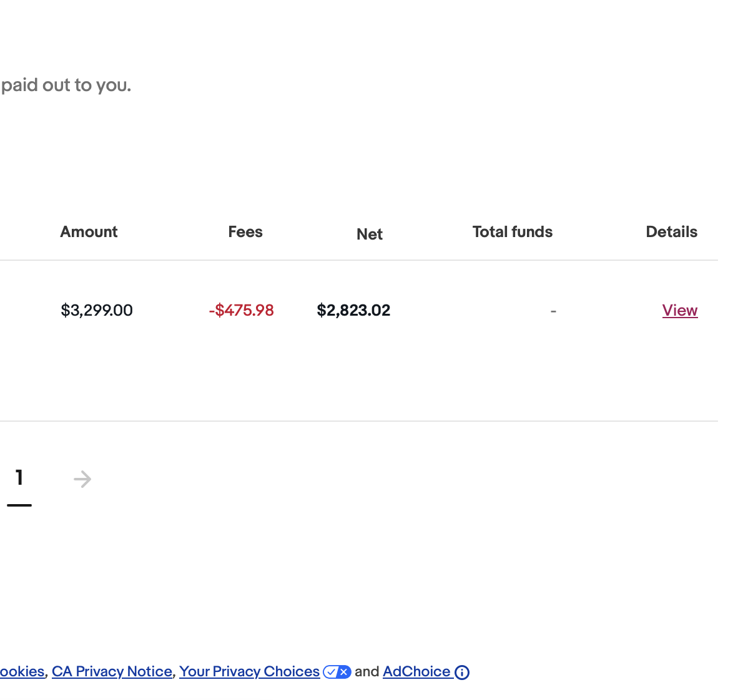Image resolution: width=738 pixels, height=700 pixels.
Task: Open the AdChoice link
Action: [416, 672]
